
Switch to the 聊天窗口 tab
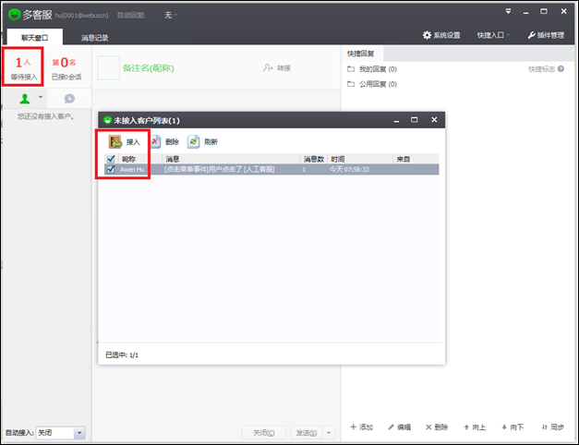click(x=35, y=38)
